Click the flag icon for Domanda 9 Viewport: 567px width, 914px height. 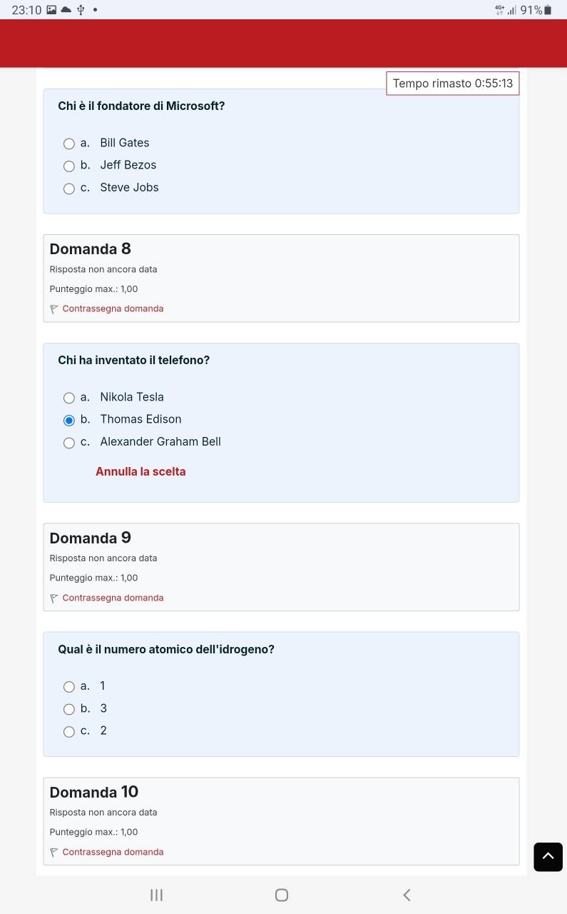tap(54, 598)
